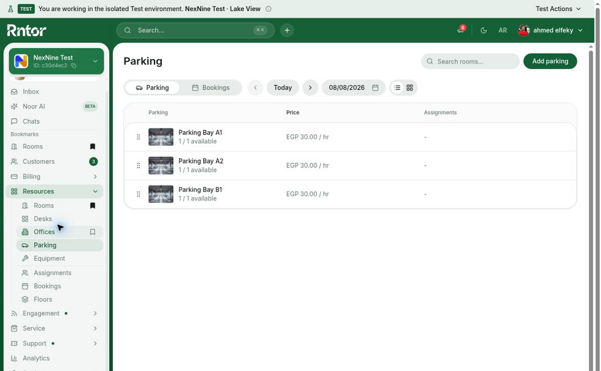Open Parking Bay B1 thumbnail
This screenshot has width=601, height=371.
coord(161,194)
